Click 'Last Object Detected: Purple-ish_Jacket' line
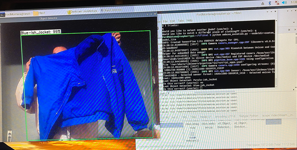The width and height of the screenshot is (297, 150). (190, 79)
